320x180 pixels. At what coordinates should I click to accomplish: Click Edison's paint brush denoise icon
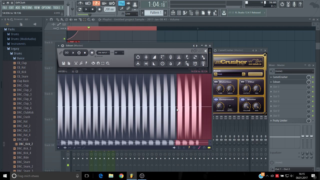tap(179, 64)
